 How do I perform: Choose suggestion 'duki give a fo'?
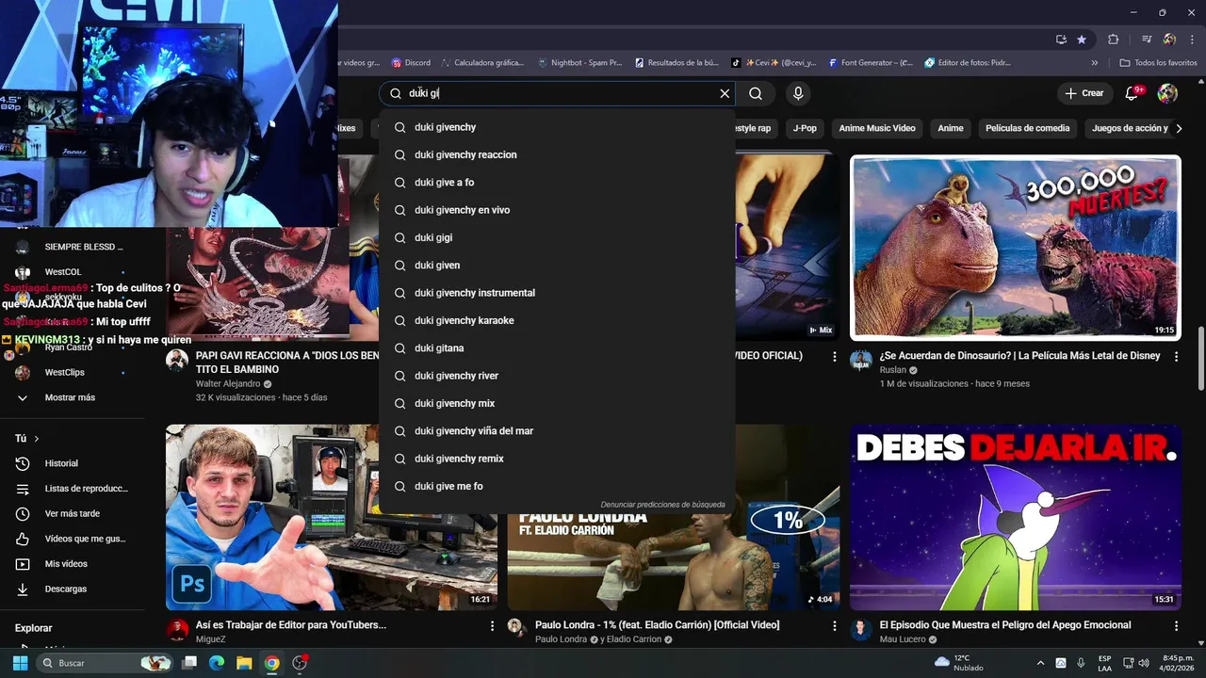click(557, 183)
